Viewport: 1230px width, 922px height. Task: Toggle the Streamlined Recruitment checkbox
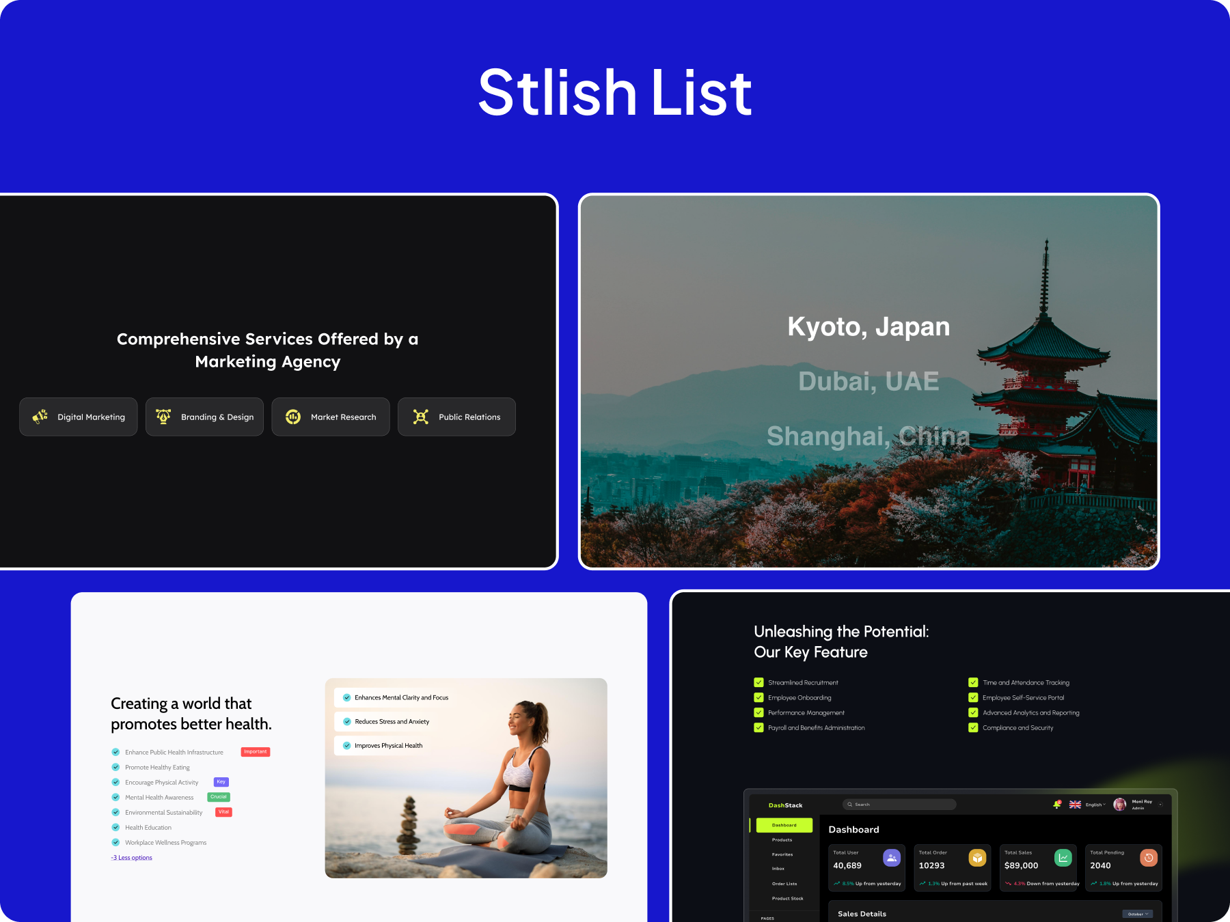[x=758, y=682]
